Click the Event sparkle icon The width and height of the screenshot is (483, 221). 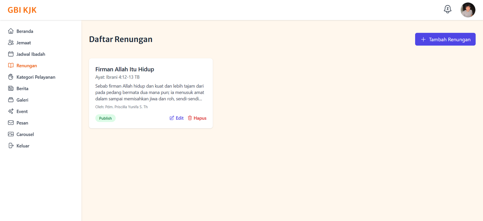pos(11,111)
